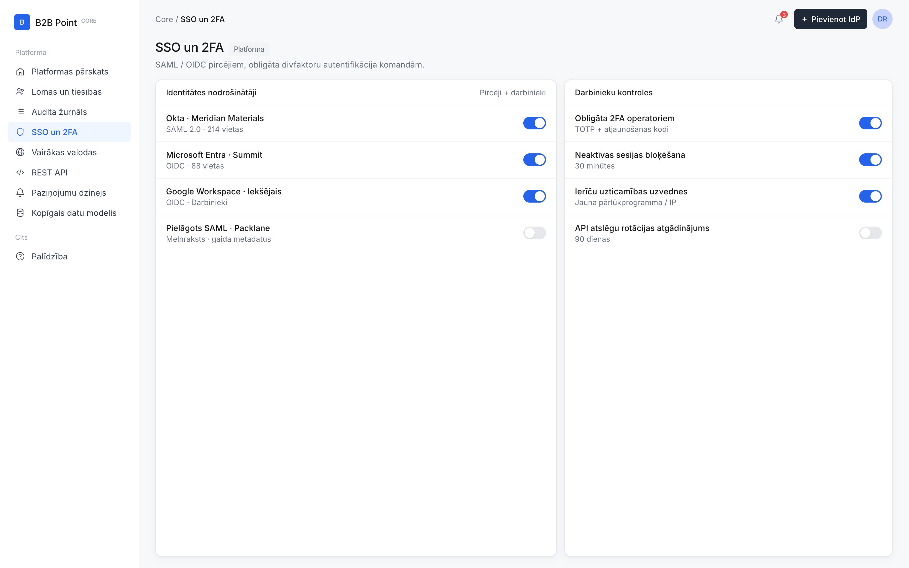Screen dimensions: 909x568
Task: Click the Identitātes nodrošinātāji card heading
Action: coord(211,92)
